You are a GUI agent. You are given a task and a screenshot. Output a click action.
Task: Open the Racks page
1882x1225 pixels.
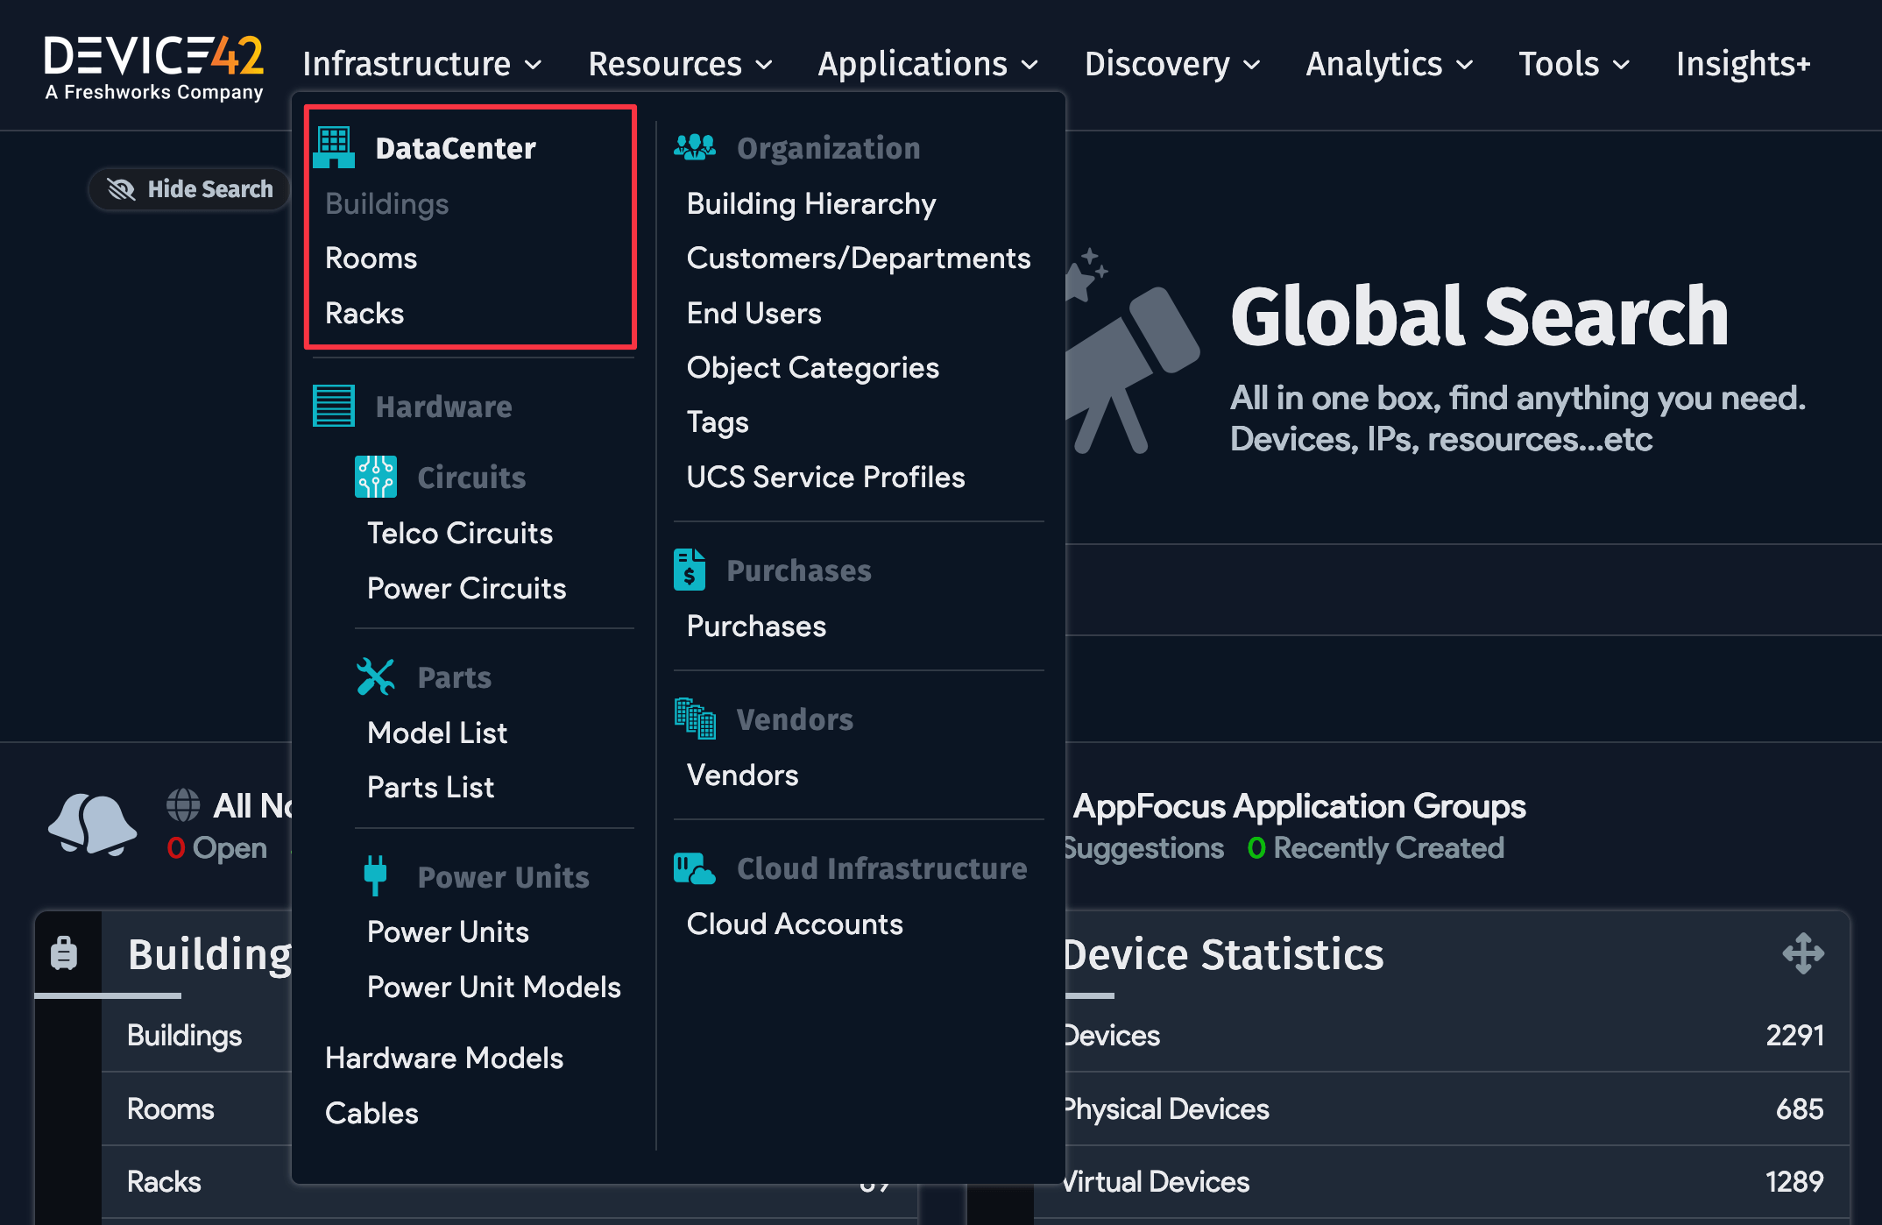[364, 313]
